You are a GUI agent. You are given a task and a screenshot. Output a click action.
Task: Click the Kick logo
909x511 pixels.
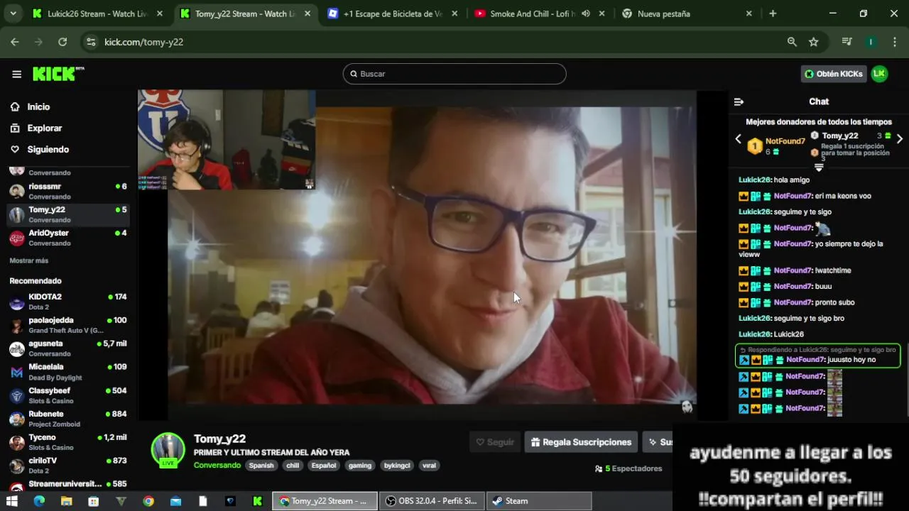58,73
